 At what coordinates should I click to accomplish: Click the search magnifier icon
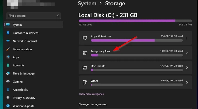58,16
